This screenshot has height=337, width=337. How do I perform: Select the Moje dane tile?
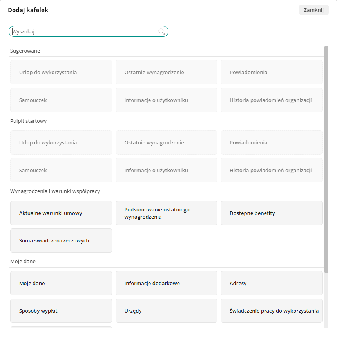(x=61, y=283)
